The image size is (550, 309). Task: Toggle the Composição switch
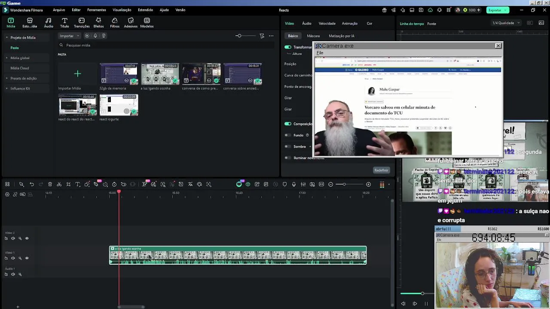coord(288,124)
